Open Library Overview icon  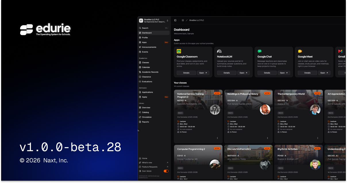[x=140, y=108]
